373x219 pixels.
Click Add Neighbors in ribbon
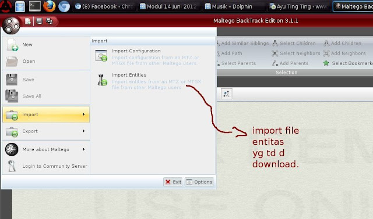click(344, 53)
